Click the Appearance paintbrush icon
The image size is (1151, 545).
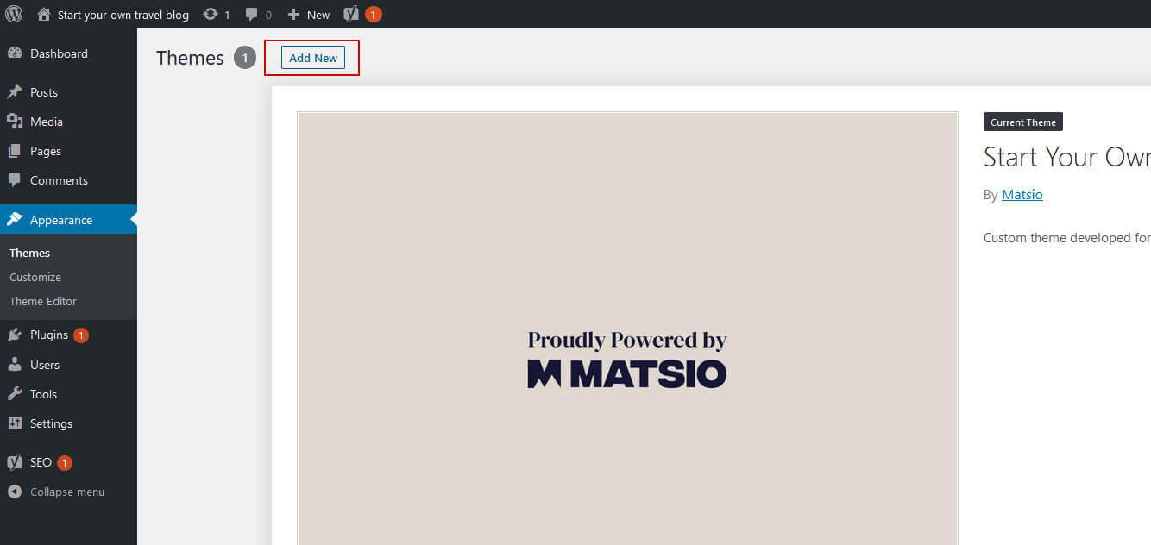pyautogui.click(x=15, y=220)
